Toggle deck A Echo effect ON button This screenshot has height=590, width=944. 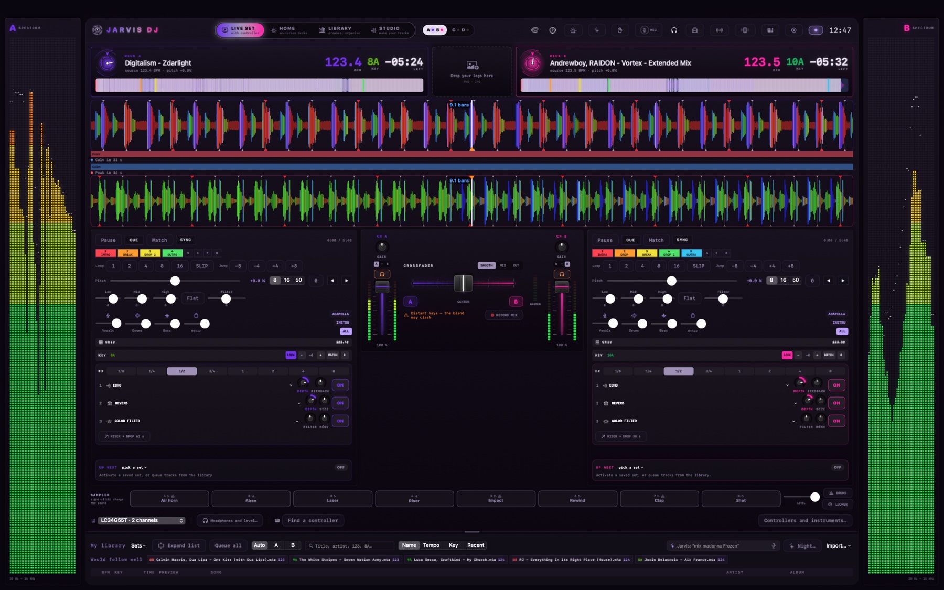[340, 385]
